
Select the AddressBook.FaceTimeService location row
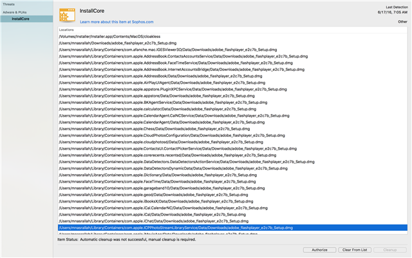point(232,63)
